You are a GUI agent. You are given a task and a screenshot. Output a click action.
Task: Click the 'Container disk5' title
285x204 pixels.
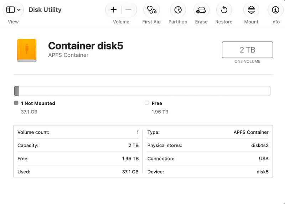click(85, 46)
